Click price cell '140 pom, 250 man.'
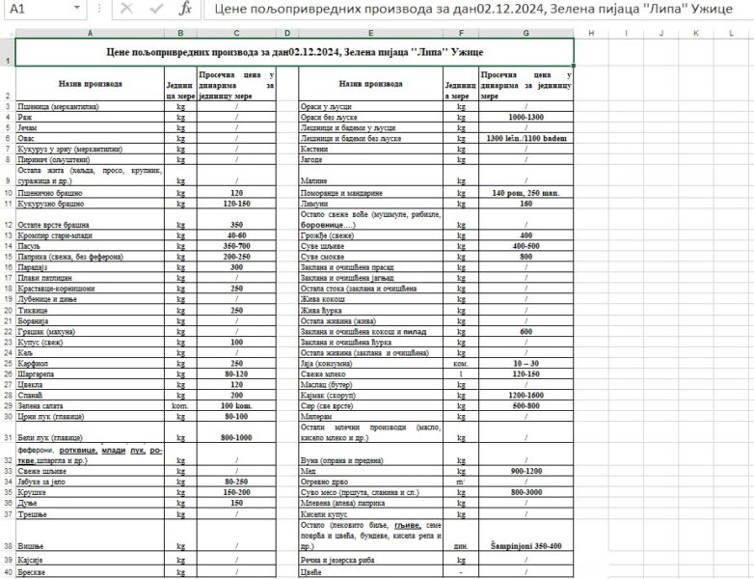754x579 pixels. click(526, 193)
